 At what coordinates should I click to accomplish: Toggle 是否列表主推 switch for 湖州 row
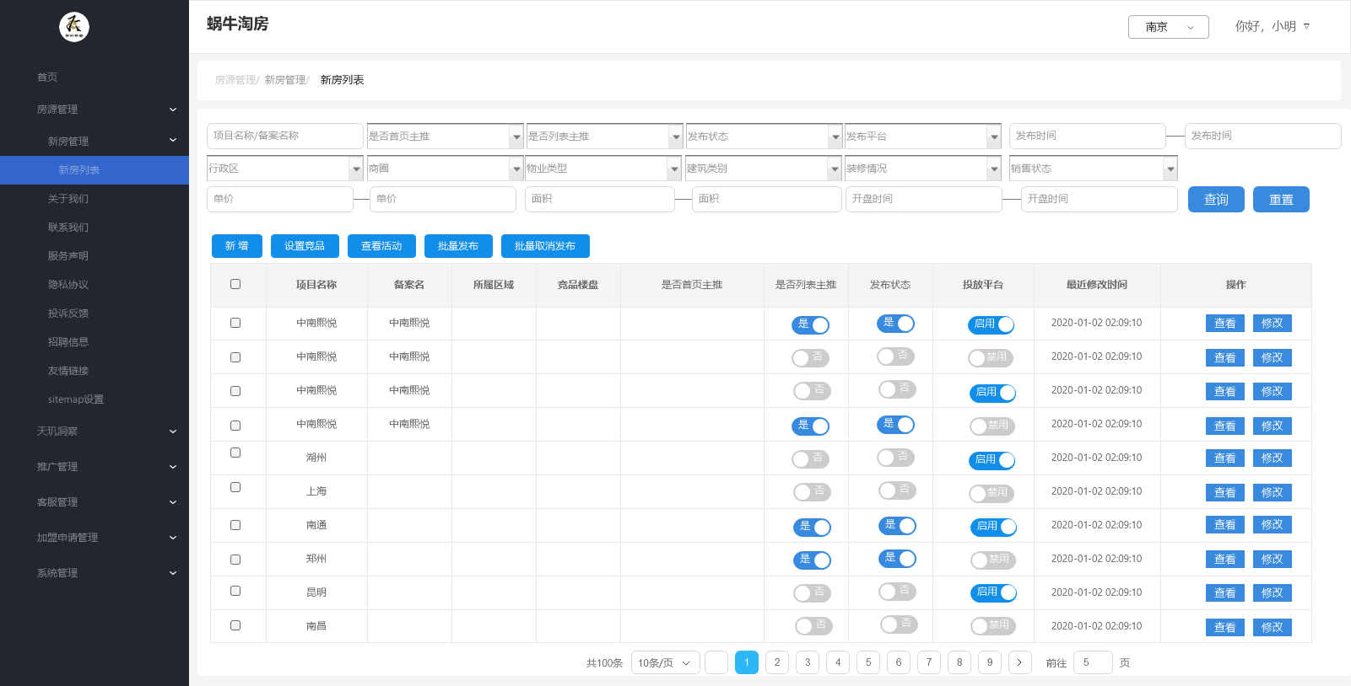point(810,458)
